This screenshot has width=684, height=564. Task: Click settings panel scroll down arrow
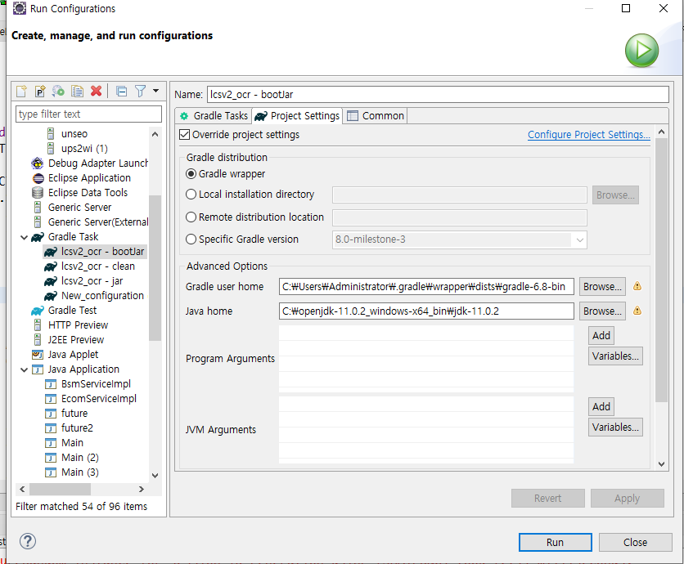pos(661,464)
